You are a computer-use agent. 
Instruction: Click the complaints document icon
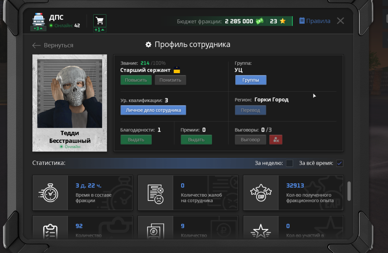[x=155, y=193]
